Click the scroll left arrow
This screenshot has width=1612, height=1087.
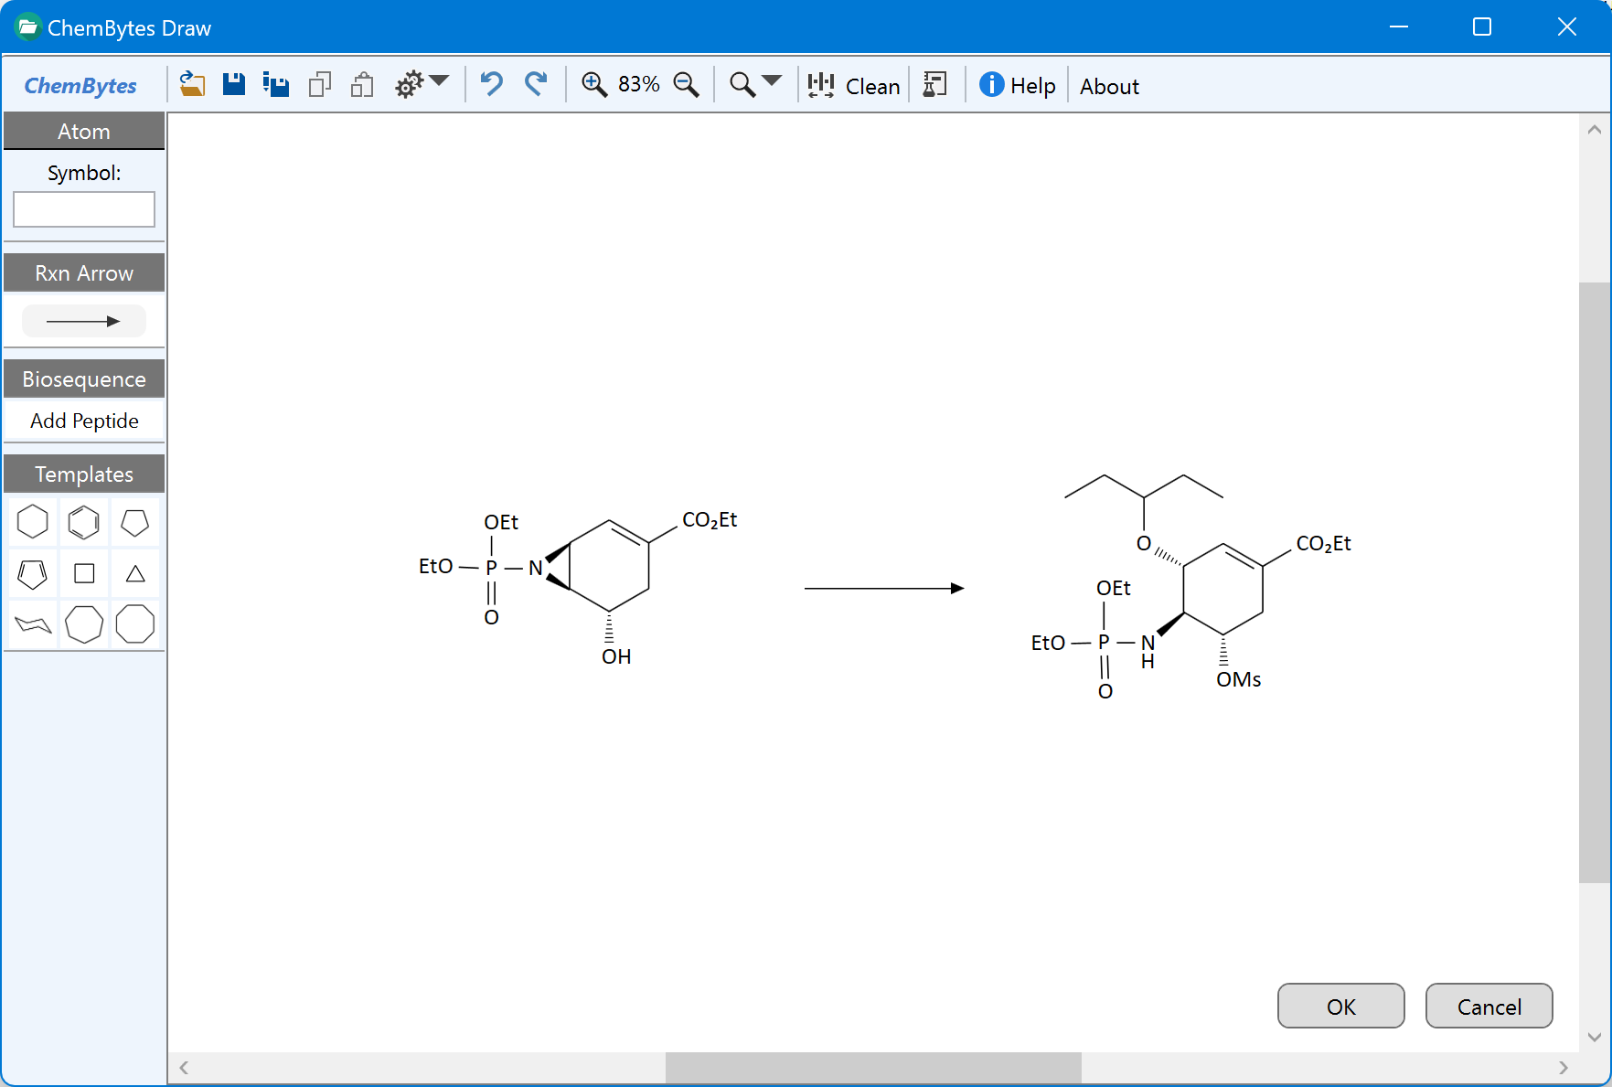pyautogui.click(x=184, y=1068)
